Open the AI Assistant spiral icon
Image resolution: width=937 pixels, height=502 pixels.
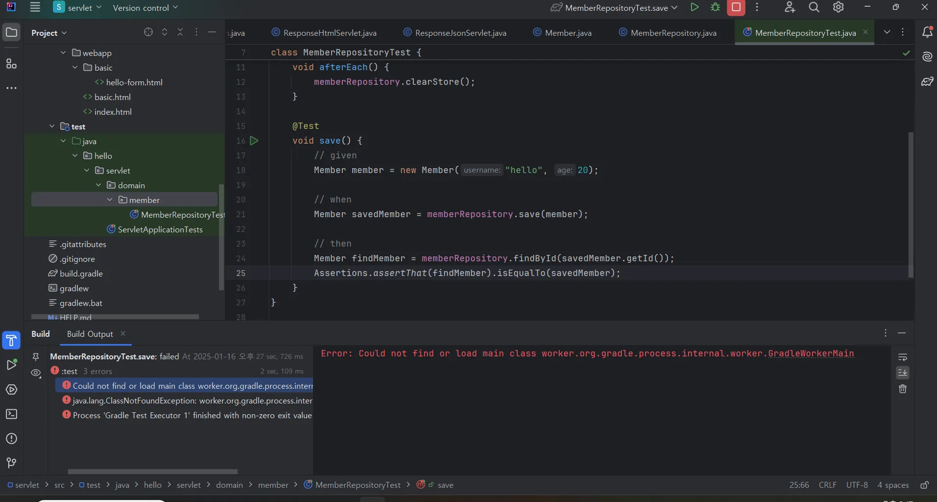927,57
